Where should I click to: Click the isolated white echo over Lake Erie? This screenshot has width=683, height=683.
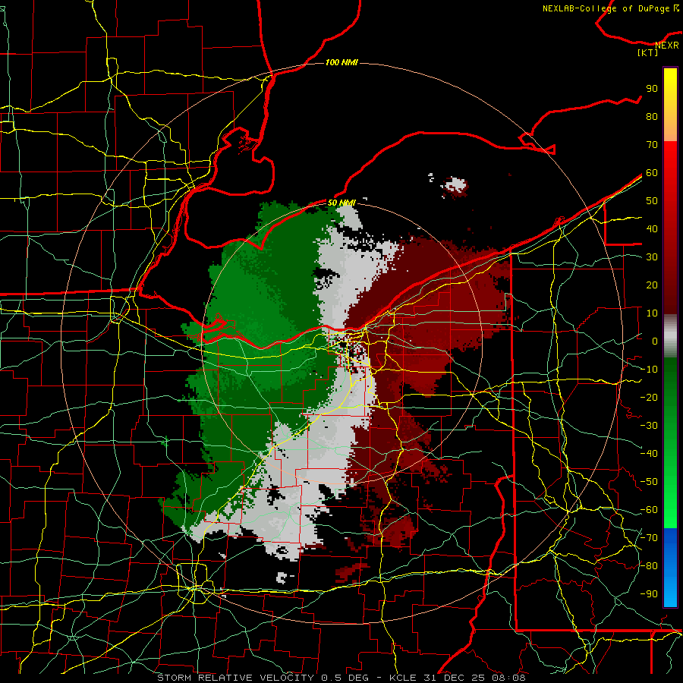[x=455, y=186]
